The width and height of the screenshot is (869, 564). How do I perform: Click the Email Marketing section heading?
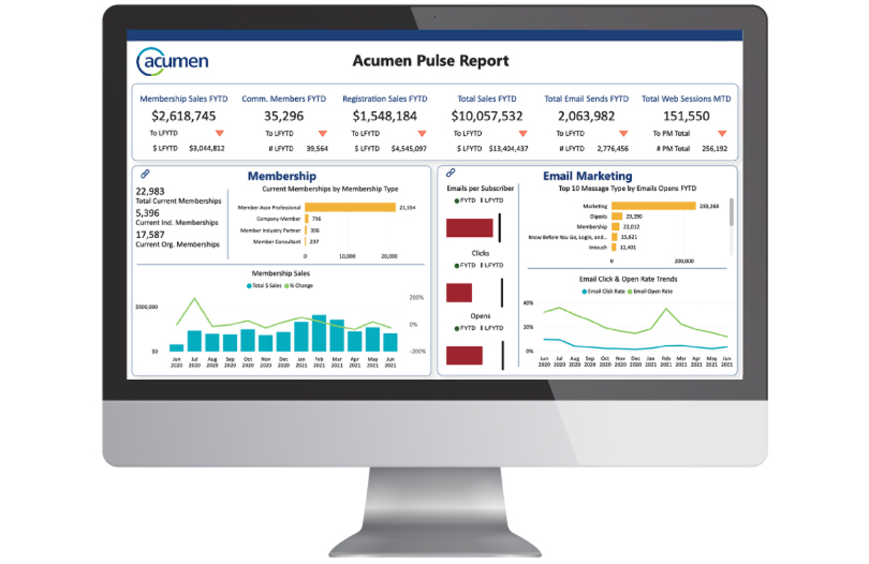[x=588, y=176]
